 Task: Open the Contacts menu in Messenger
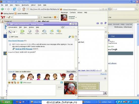click(73, 12)
